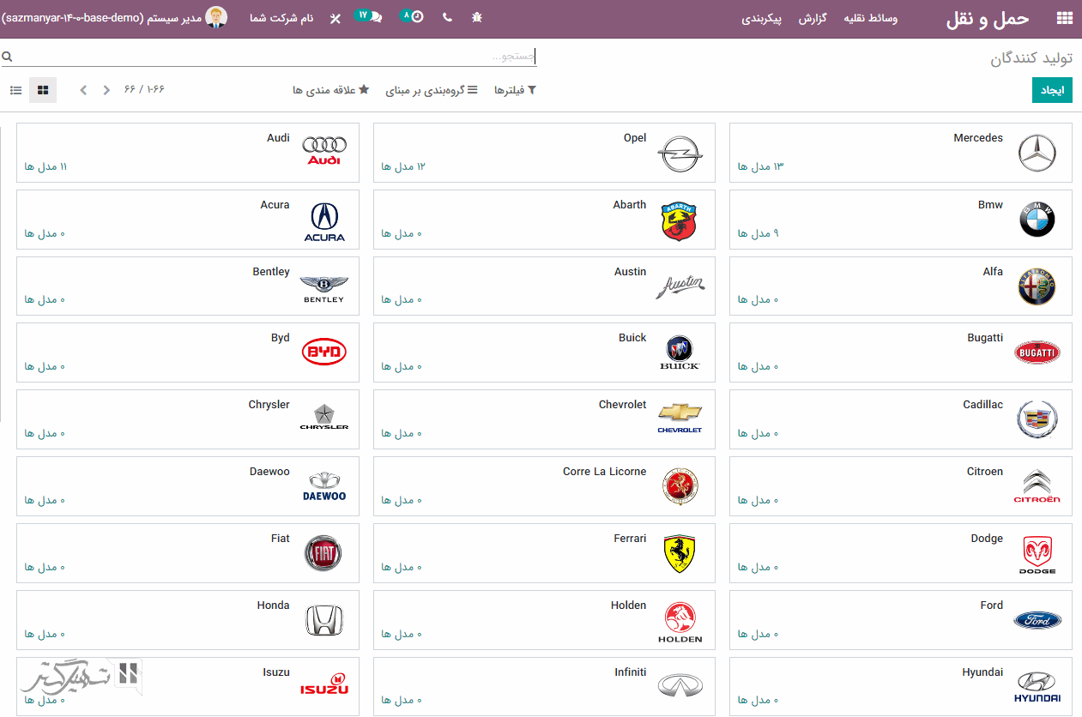Open the Holden manufacturer card
The image size is (1082, 717).
pos(544,620)
